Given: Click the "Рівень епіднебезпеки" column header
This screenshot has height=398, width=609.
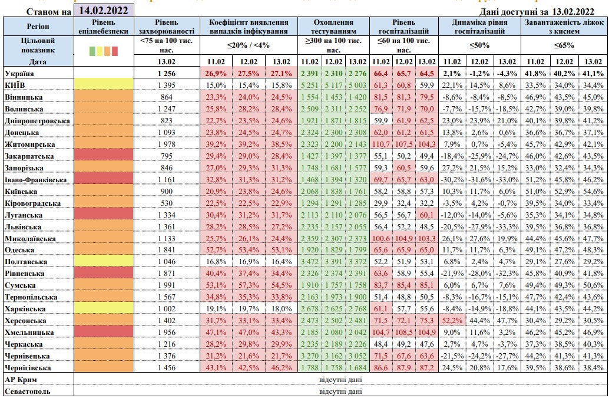Looking at the screenshot, I should [x=104, y=27].
